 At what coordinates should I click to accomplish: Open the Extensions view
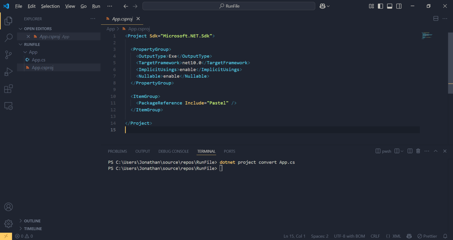coord(9,88)
